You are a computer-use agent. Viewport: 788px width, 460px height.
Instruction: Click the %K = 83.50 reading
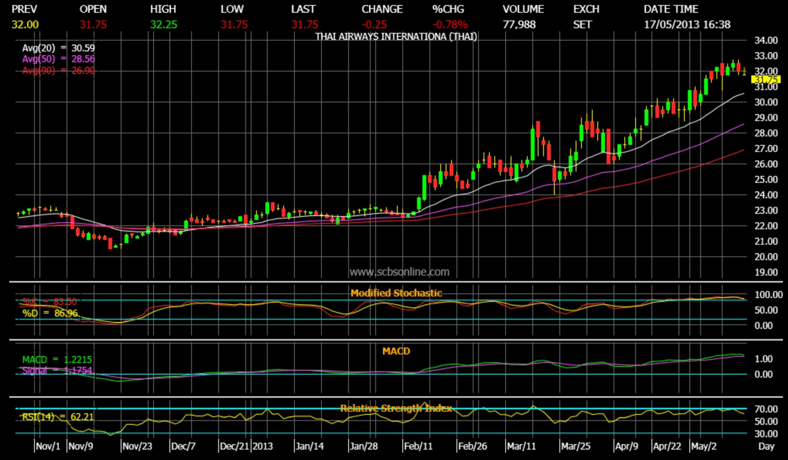coord(50,302)
